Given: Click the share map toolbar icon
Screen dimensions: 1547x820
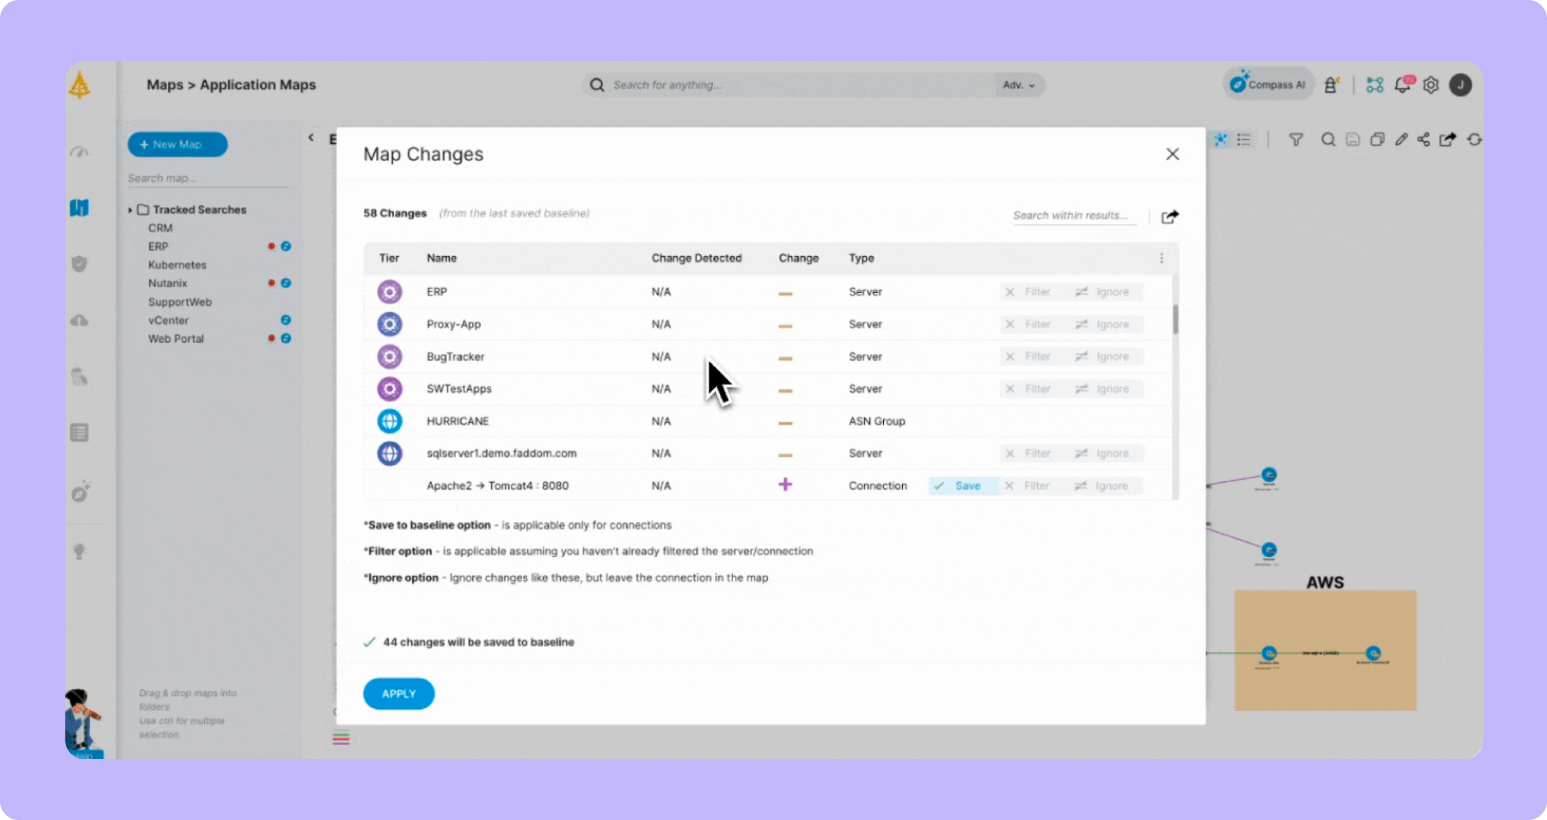Looking at the screenshot, I should click(1424, 140).
